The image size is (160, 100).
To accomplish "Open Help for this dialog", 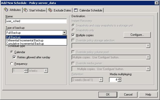I will click(148, 95).
